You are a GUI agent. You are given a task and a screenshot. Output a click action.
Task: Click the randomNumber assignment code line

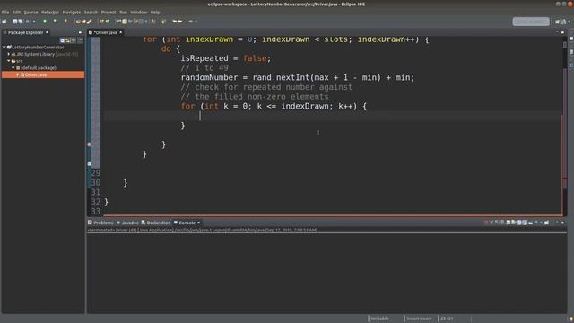(297, 77)
